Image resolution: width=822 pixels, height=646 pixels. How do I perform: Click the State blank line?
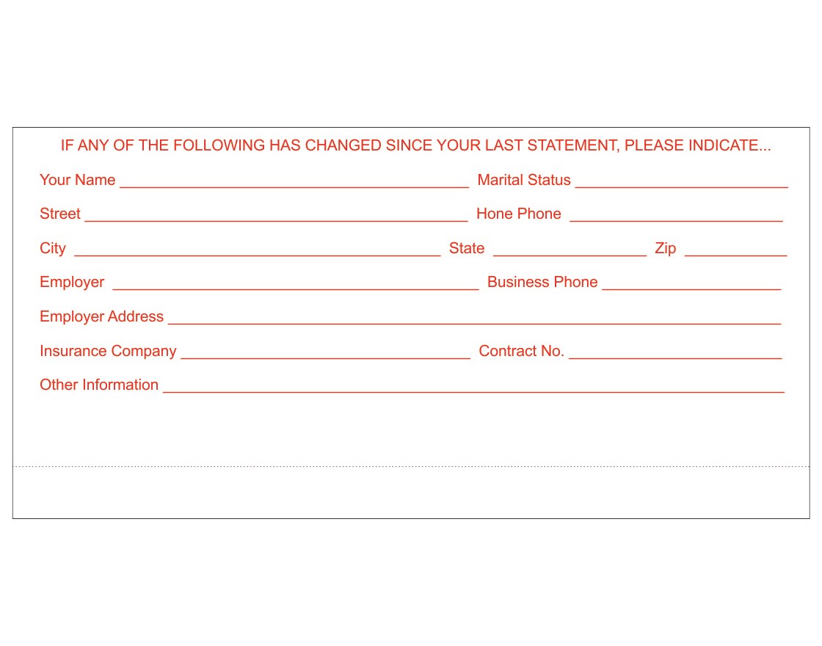pyautogui.click(x=570, y=255)
